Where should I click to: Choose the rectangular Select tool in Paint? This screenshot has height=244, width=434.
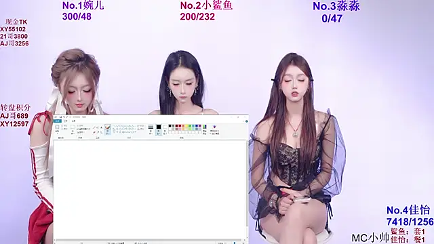point(73,127)
